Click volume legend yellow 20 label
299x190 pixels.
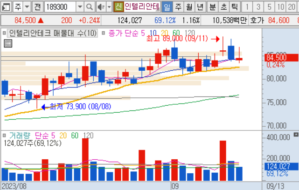pos(63,136)
